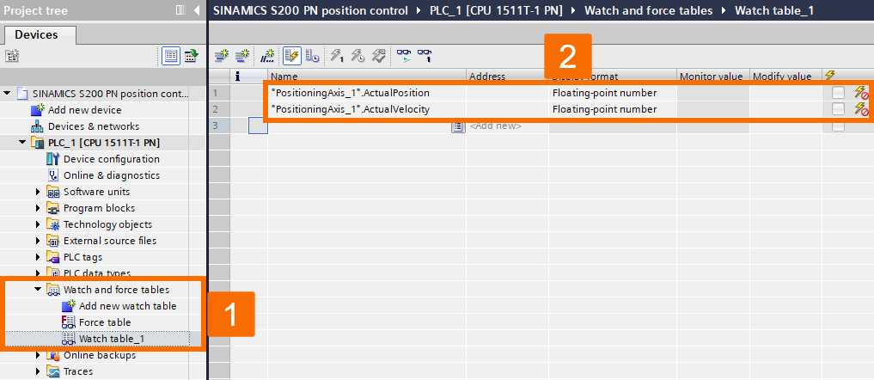Click the empty Name cell in row 3
Screen dimensions: 874x380
[x=359, y=126]
